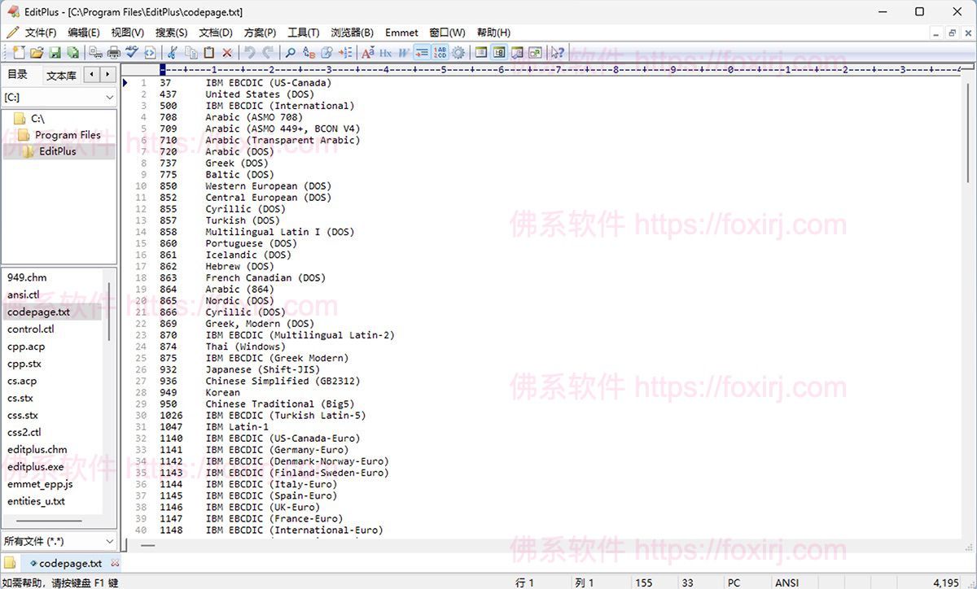Open the 文件(F) menu
The height and width of the screenshot is (589, 977).
click(x=41, y=33)
